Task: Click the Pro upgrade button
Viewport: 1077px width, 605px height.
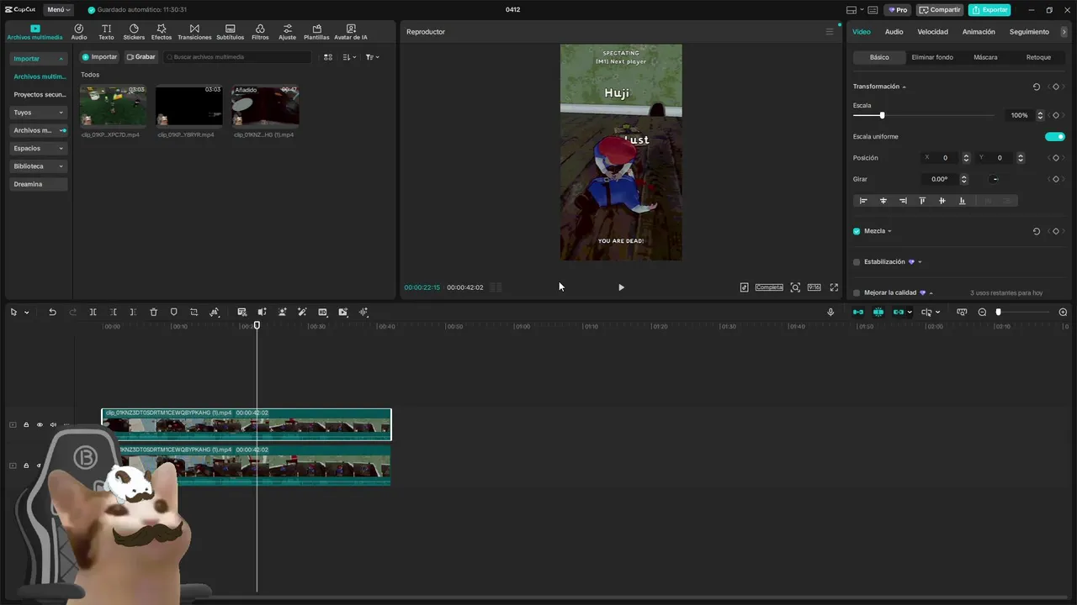Action: click(898, 10)
